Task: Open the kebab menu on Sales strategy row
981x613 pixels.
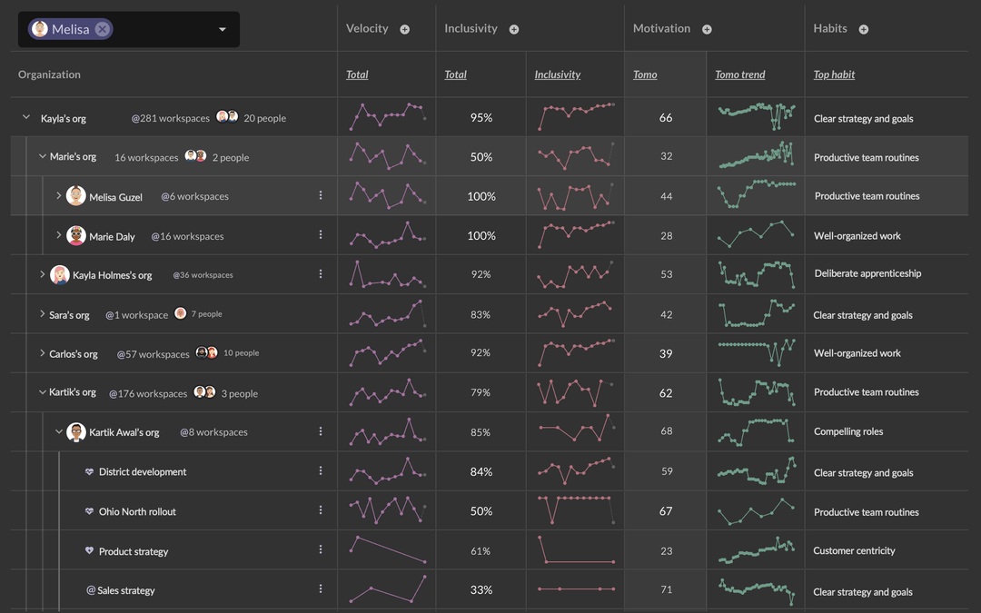Action: tap(321, 589)
